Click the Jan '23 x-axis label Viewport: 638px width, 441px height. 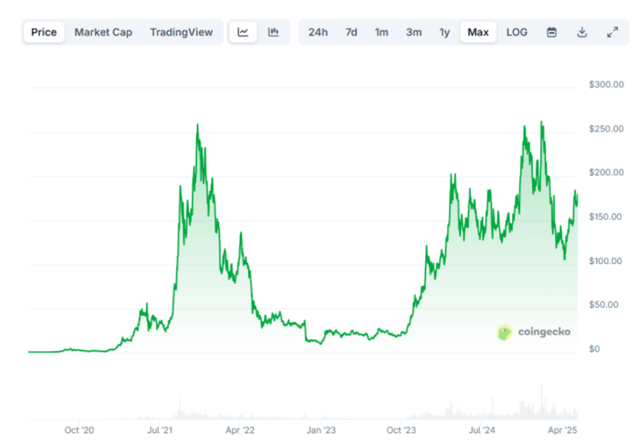point(321,430)
